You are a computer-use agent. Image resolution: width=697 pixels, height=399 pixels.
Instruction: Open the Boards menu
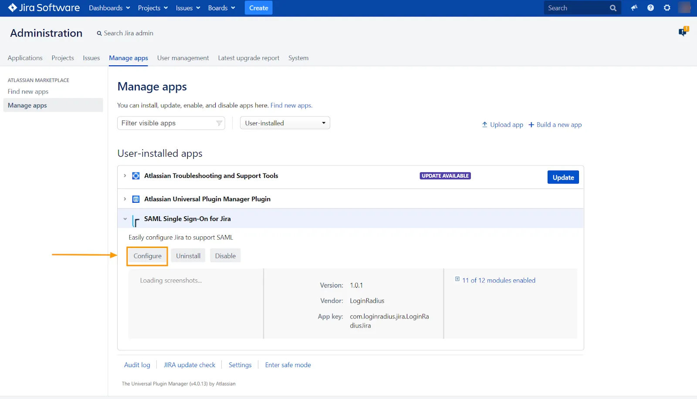tap(222, 8)
